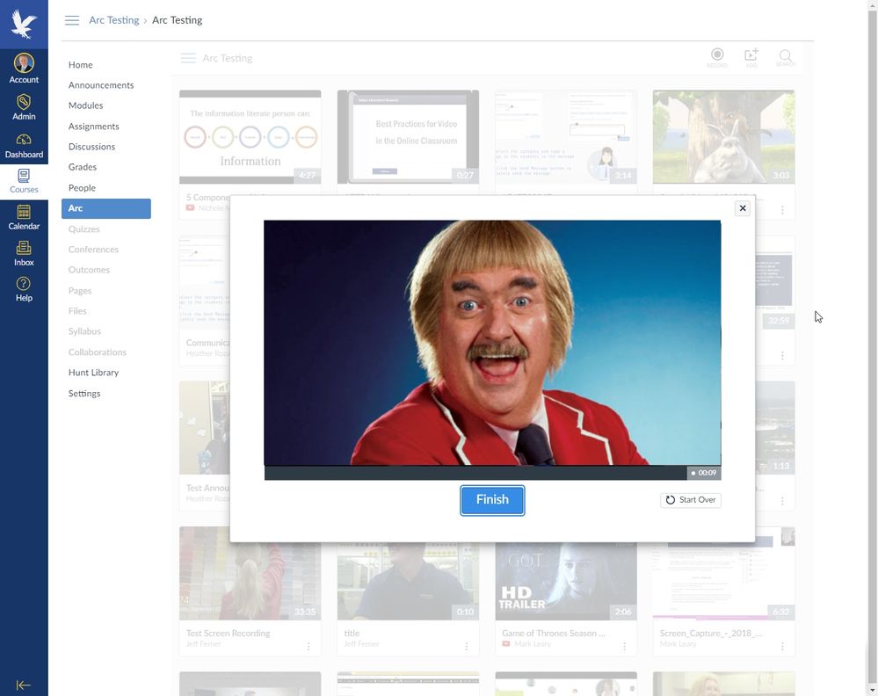Open options menu for Test Screen Recording
The image size is (878, 696).
click(308, 647)
